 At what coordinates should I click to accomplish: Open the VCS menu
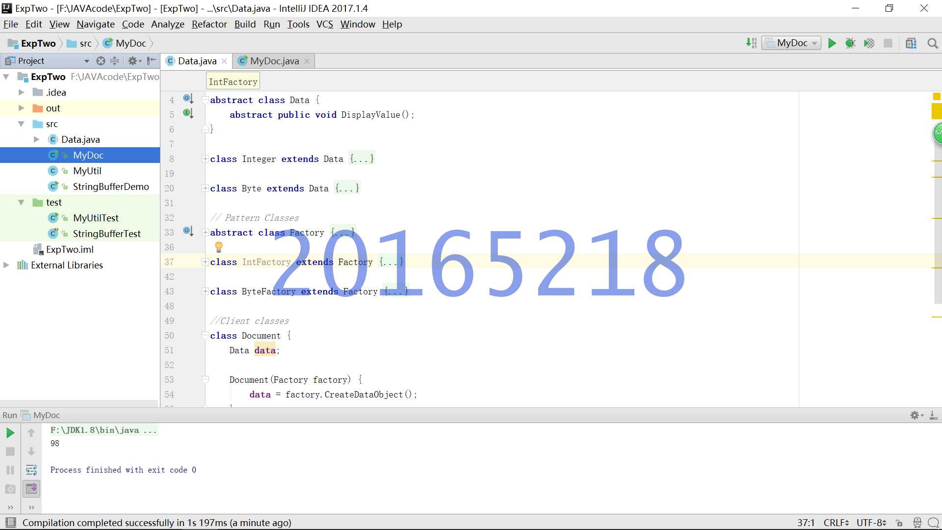324,24
